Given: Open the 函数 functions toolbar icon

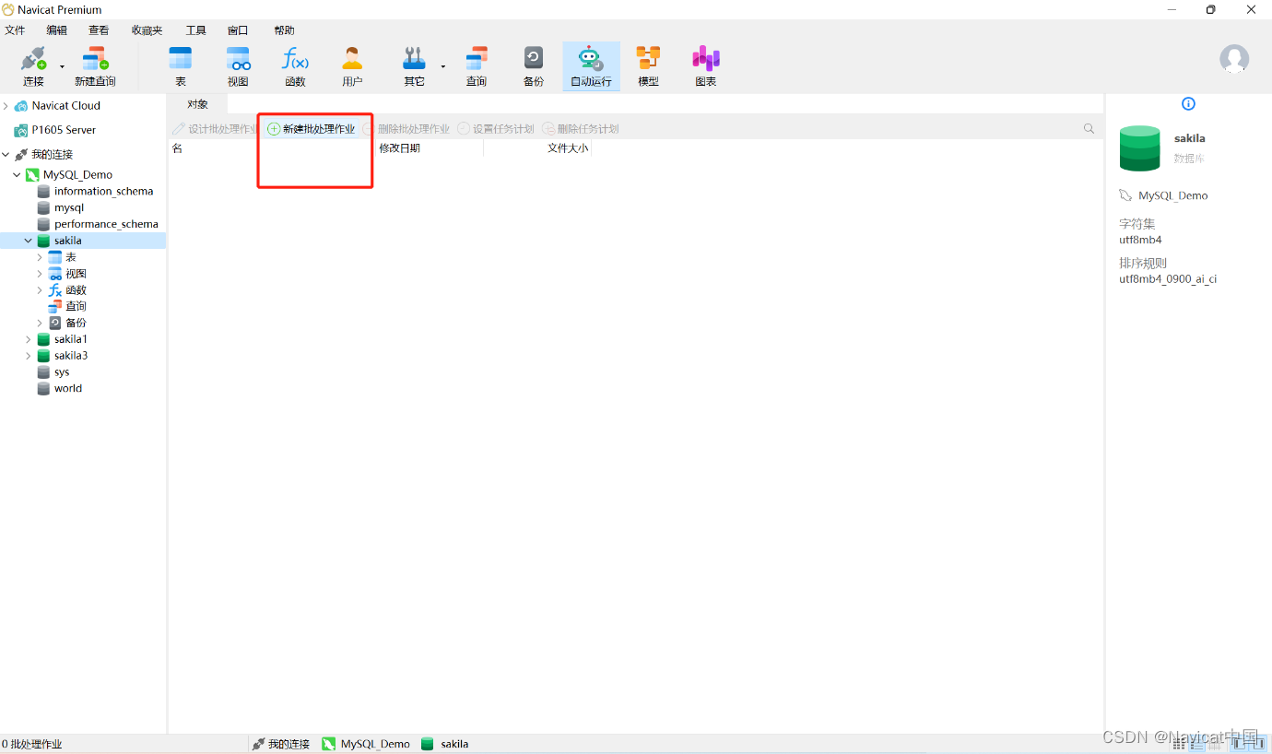Looking at the screenshot, I should point(295,66).
